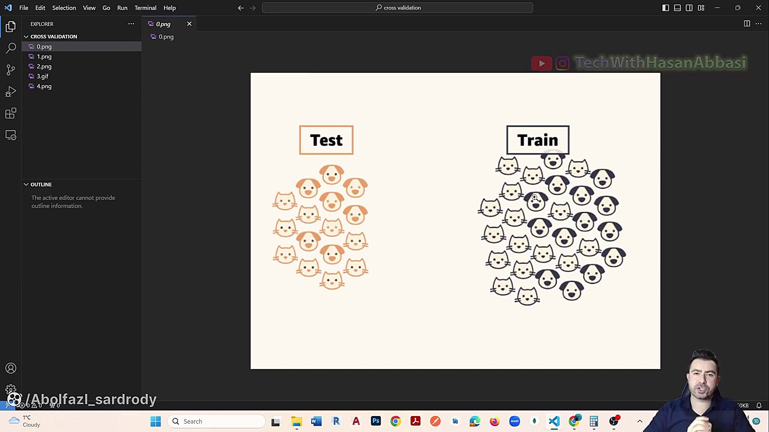Open the File menu
The height and width of the screenshot is (432, 769).
tap(24, 8)
